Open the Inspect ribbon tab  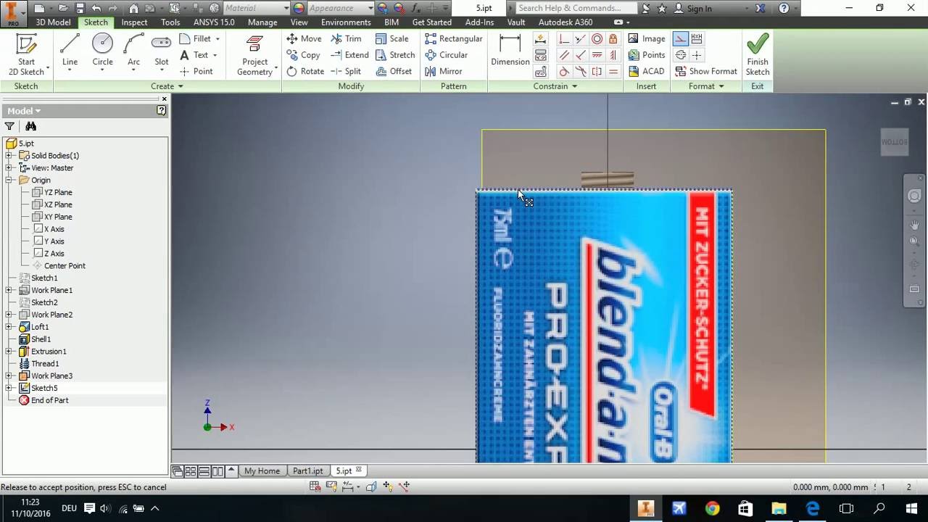[x=134, y=22]
